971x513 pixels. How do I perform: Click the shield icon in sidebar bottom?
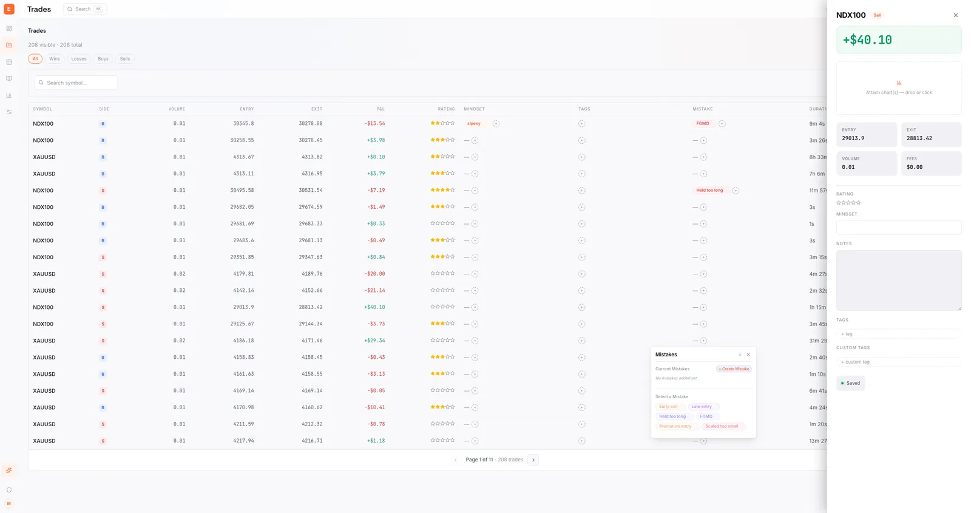[x=9, y=490]
